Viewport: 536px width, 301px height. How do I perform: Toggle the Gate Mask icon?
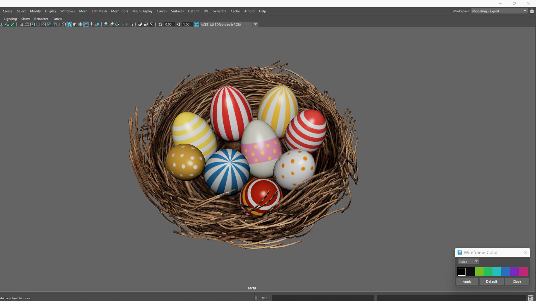[38, 24]
